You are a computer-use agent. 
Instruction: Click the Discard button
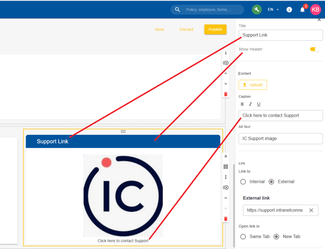(186, 29)
